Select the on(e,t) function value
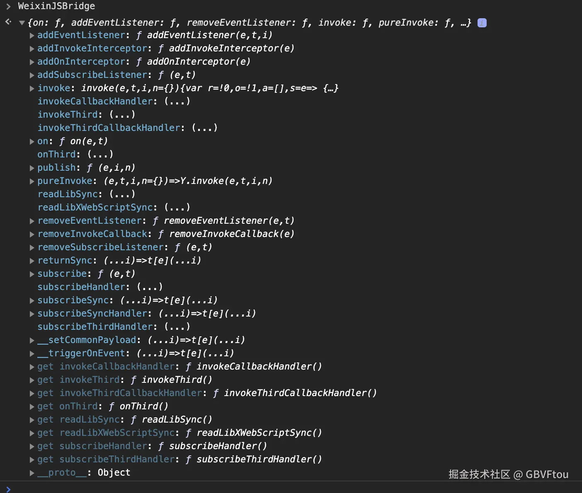 (x=84, y=141)
